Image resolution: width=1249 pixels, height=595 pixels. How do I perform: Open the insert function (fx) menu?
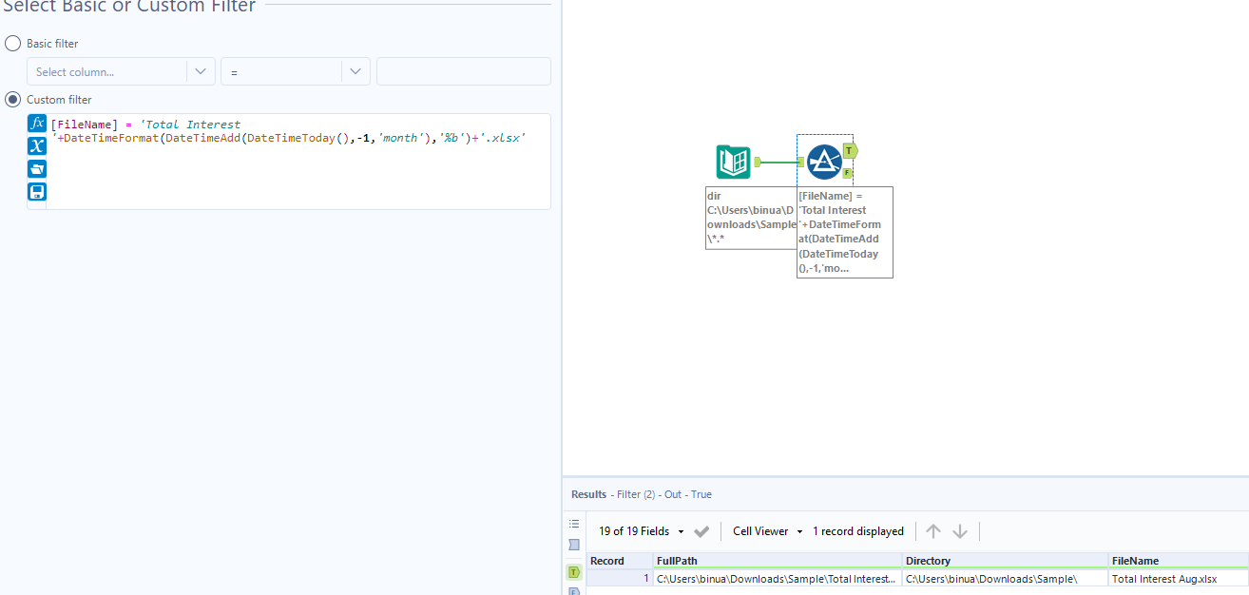pyautogui.click(x=36, y=123)
